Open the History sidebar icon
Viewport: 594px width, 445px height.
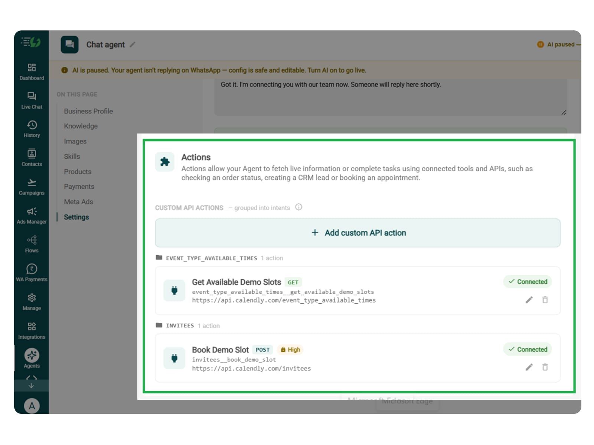[32, 129]
